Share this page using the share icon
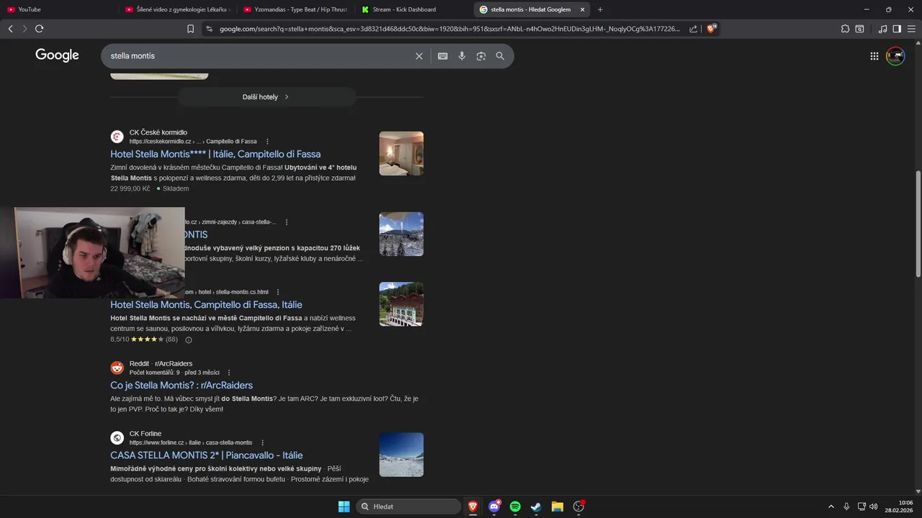 [693, 29]
